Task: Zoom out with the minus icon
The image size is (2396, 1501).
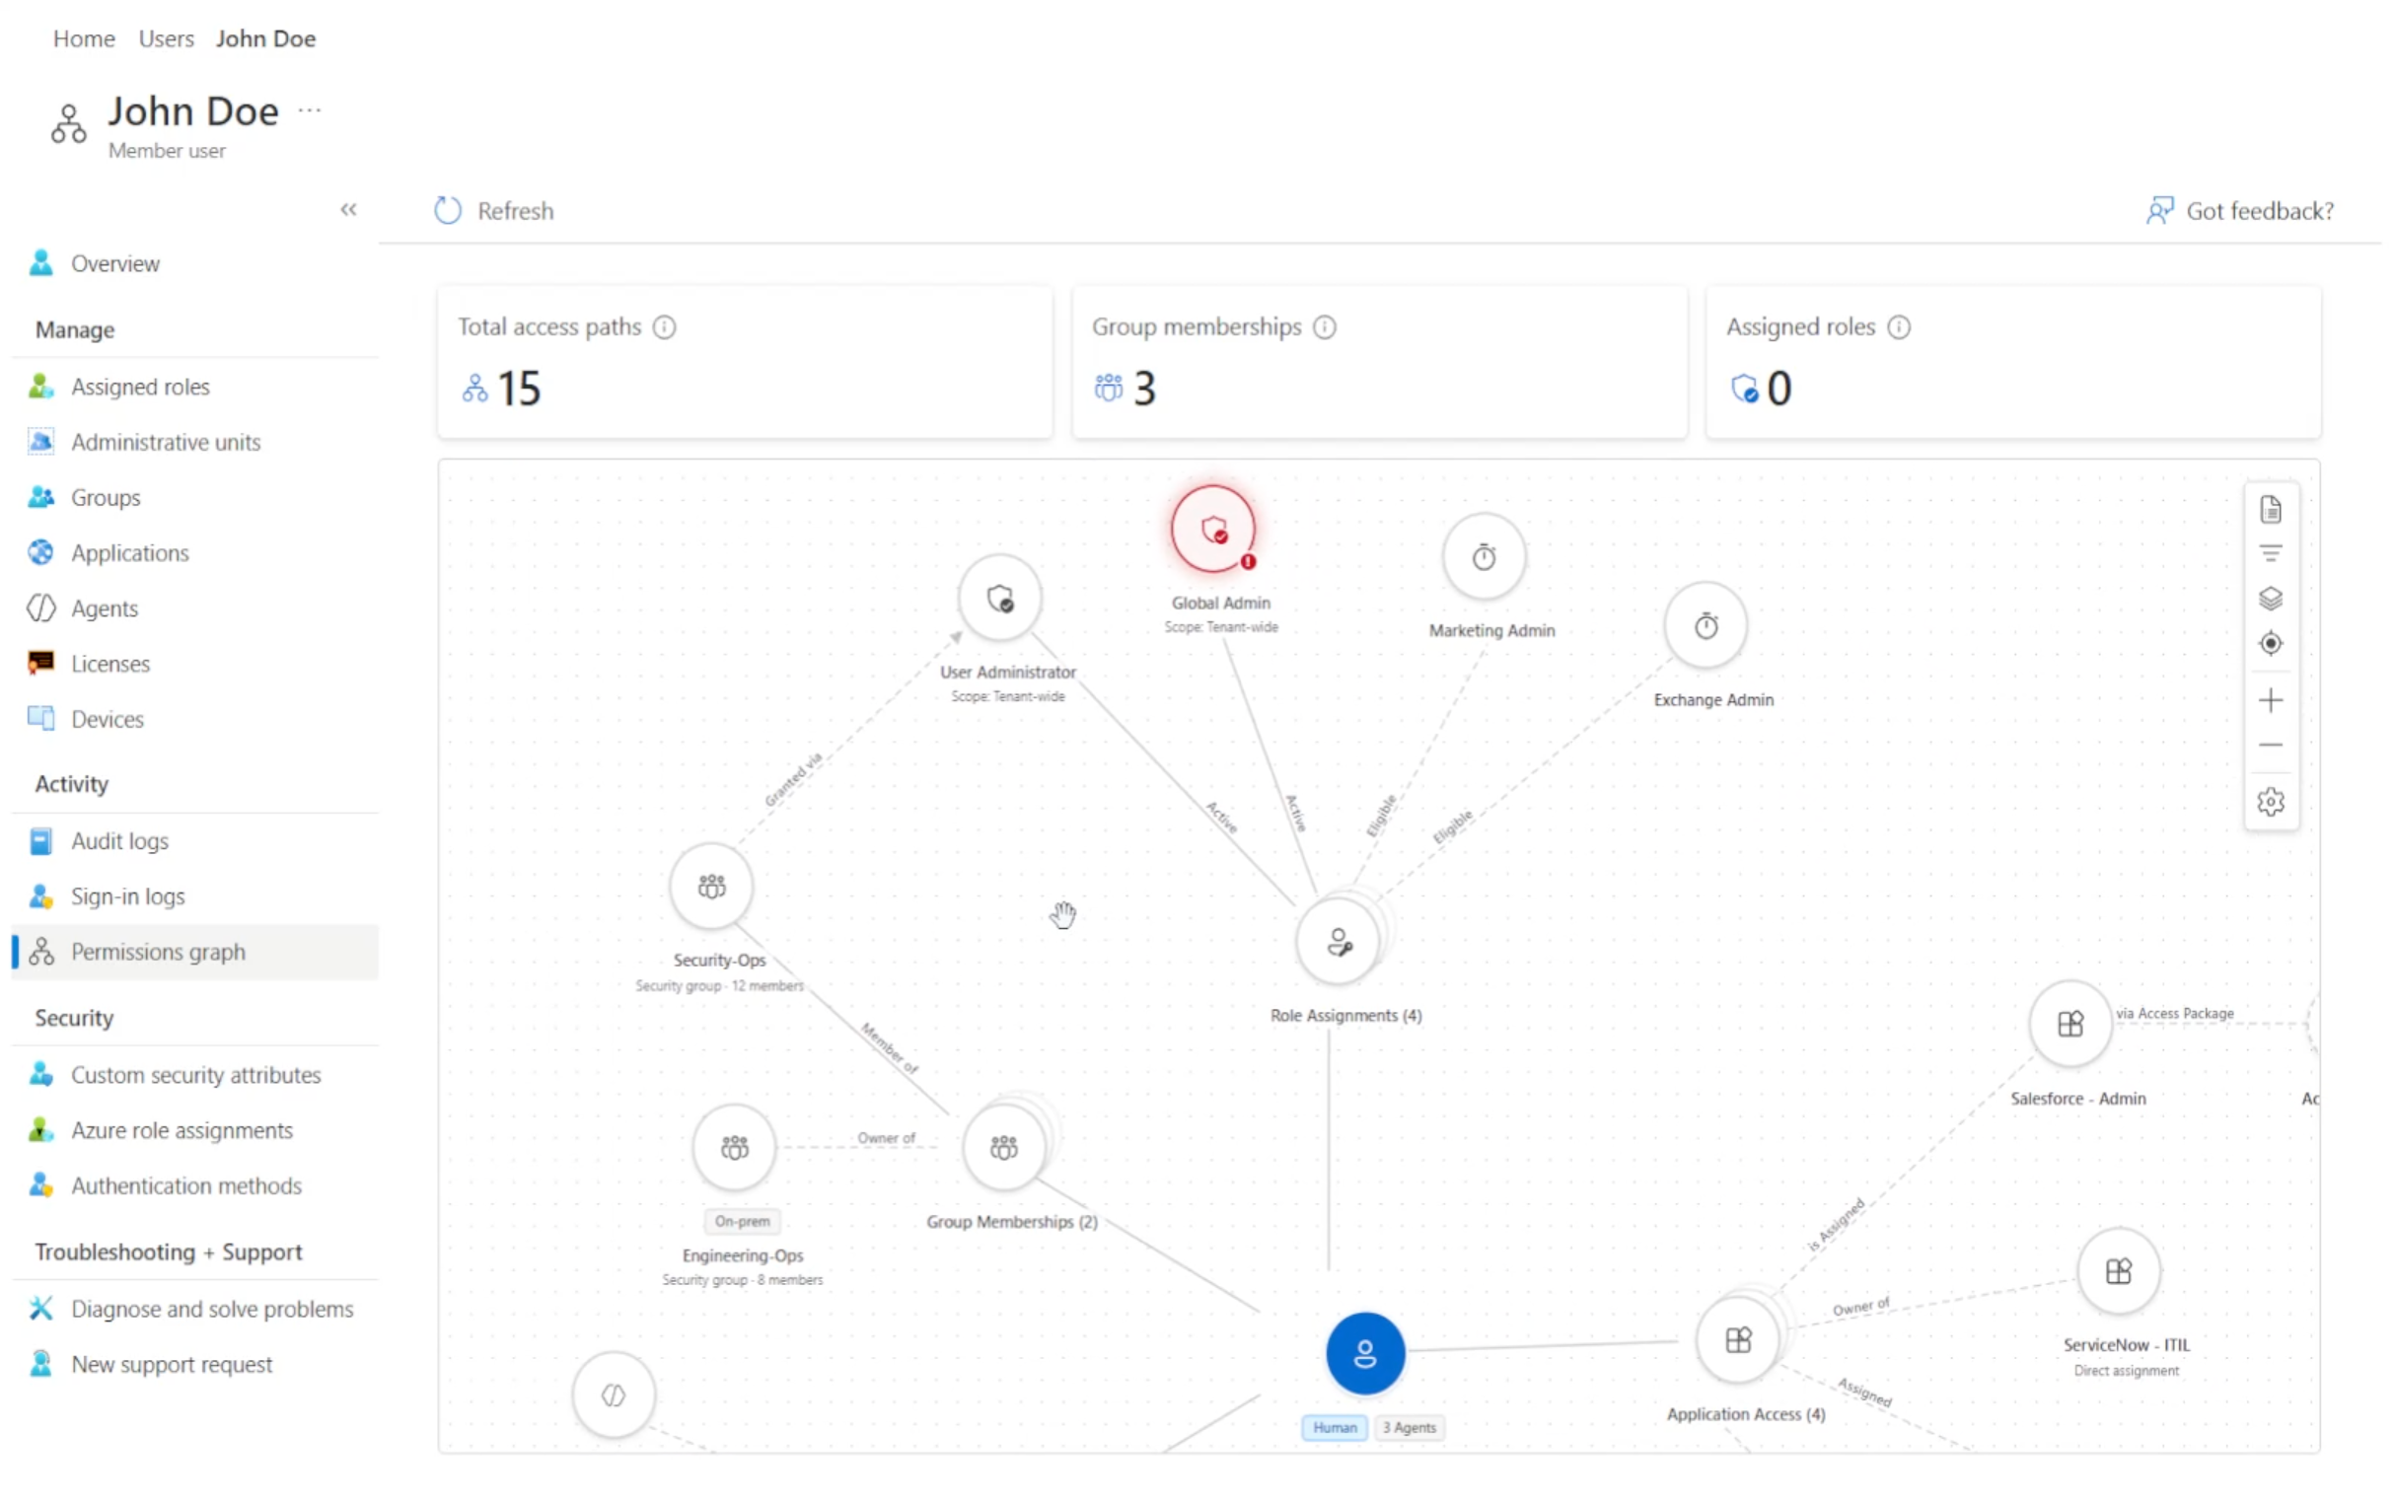Action: click(x=2270, y=746)
